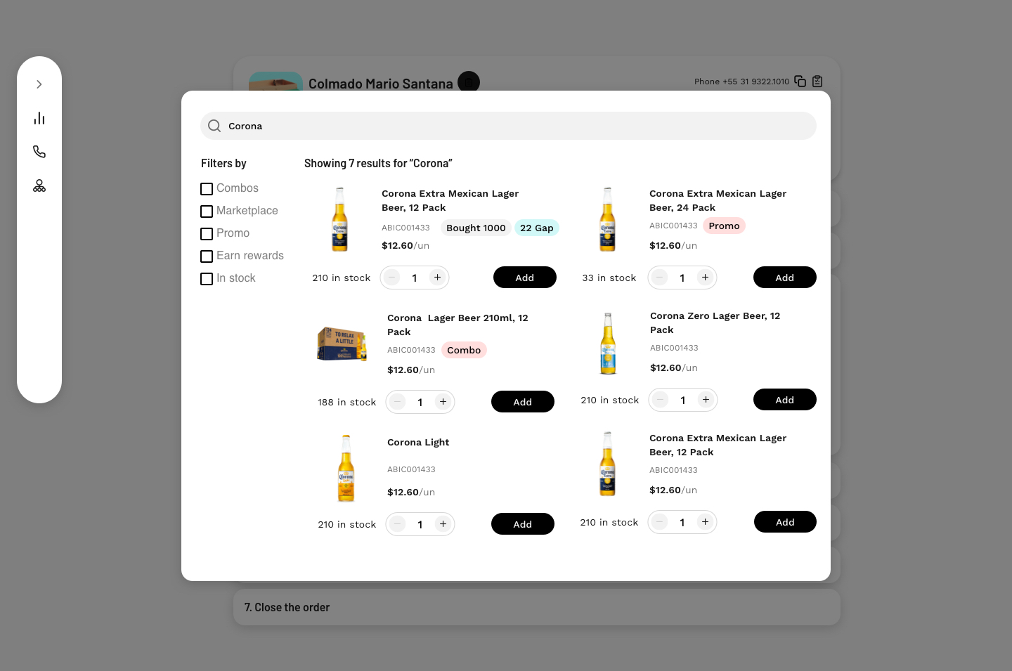Image resolution: width=1012 pixels, height=671 pixels.
Task: Check the Marketplace filter
Action: tap(207, 211)
